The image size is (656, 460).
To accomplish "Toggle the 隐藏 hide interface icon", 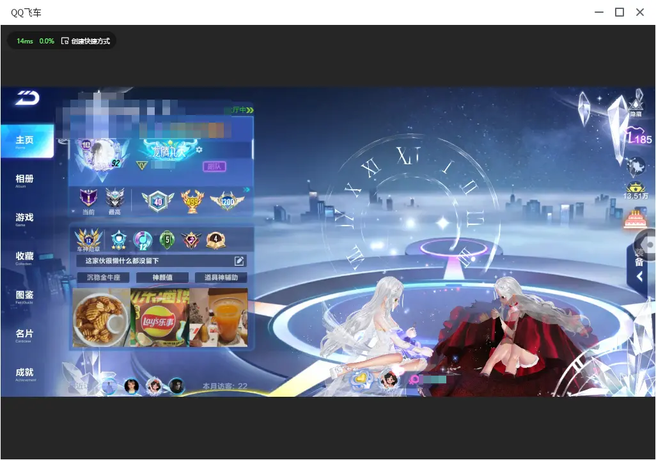I will point(636,107).
